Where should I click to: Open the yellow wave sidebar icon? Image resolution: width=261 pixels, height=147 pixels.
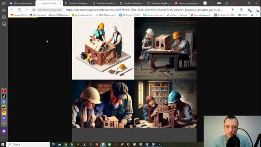pyautogui.click(x=4, y=107)
